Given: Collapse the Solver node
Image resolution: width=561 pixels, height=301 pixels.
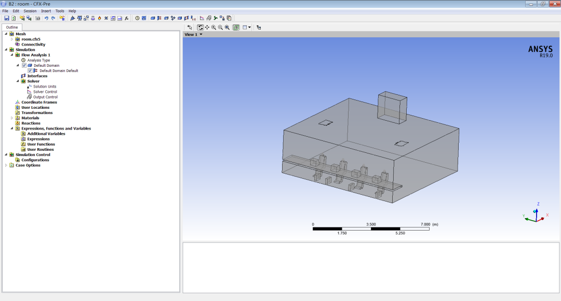Looking at the screenshot, I should [18, 81].
